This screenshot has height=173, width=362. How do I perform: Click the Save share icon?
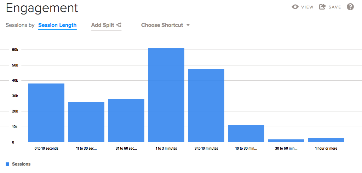click(322, 7)
